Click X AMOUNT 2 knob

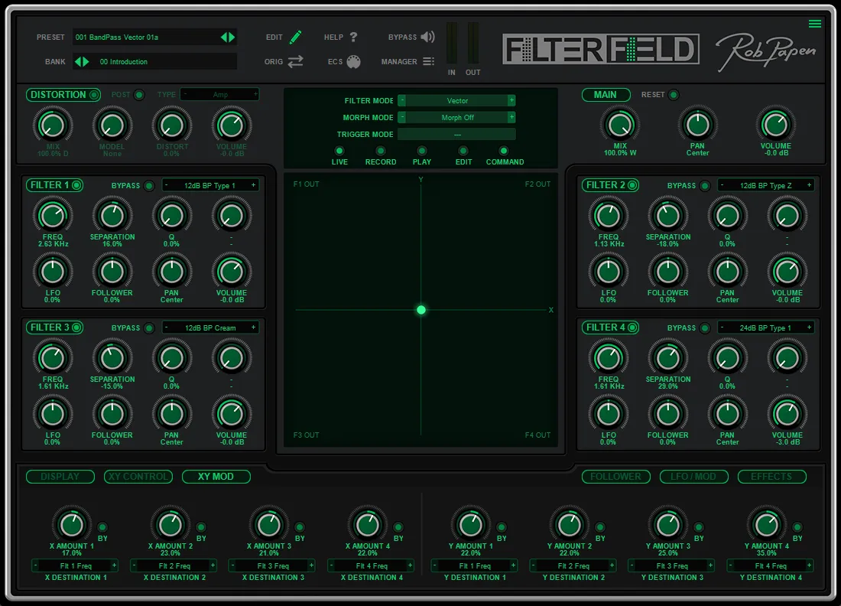tap(170, 525)
